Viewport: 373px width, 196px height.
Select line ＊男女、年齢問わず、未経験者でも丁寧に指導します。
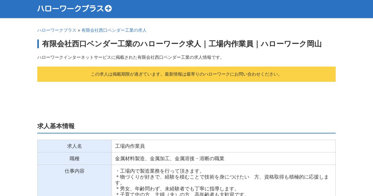(x=177, y=189)
